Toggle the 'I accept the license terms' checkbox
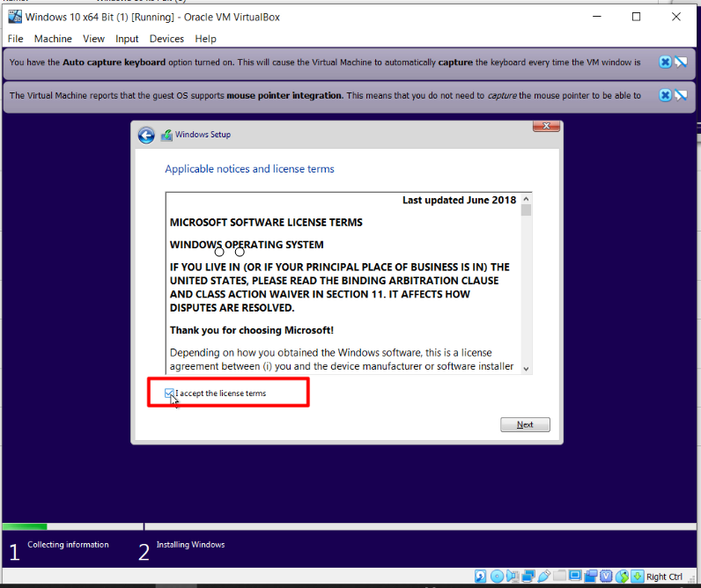 (169, 393)
